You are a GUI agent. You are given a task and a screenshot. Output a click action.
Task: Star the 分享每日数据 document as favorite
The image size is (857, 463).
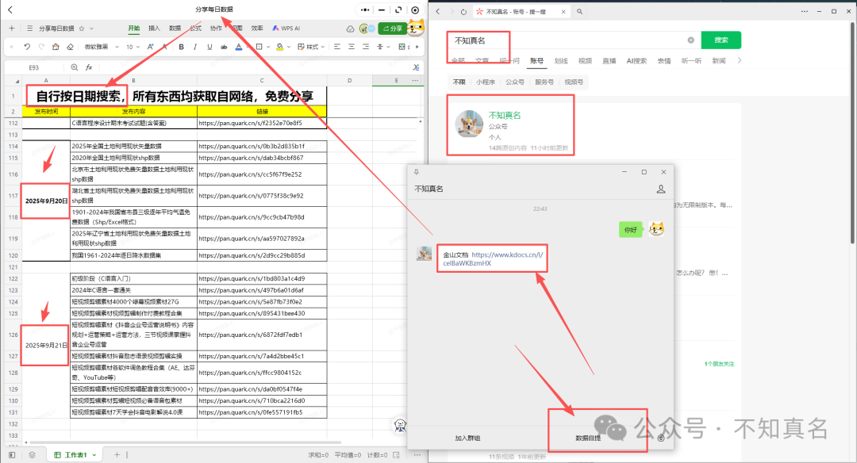tap(82, 29)
